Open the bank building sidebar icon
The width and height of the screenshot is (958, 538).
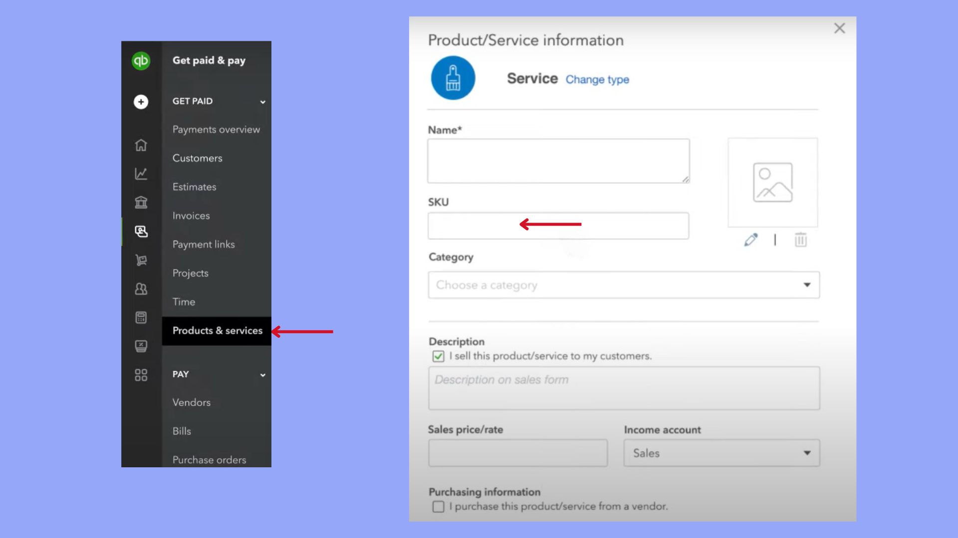[141, 202]
